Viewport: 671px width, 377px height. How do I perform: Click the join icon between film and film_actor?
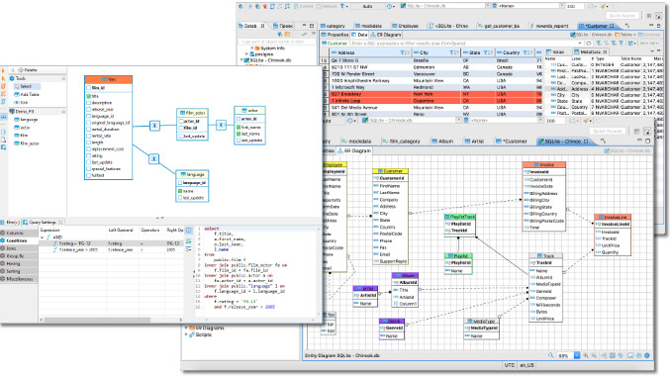tap(154, 126)
